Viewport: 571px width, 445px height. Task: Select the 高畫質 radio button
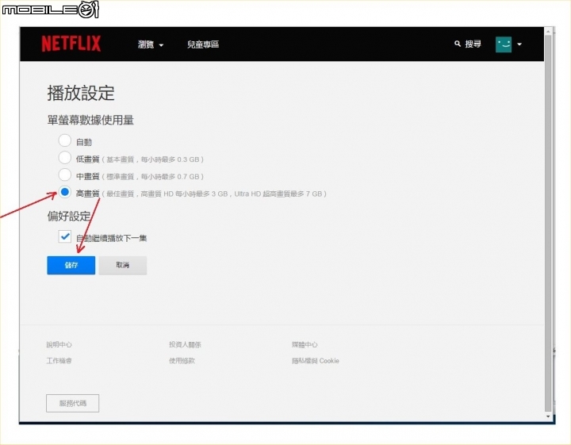(x=65, y=192)
